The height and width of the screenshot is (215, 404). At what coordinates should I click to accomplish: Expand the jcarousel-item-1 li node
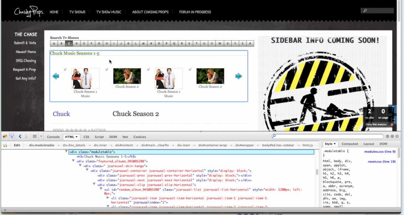108,198
